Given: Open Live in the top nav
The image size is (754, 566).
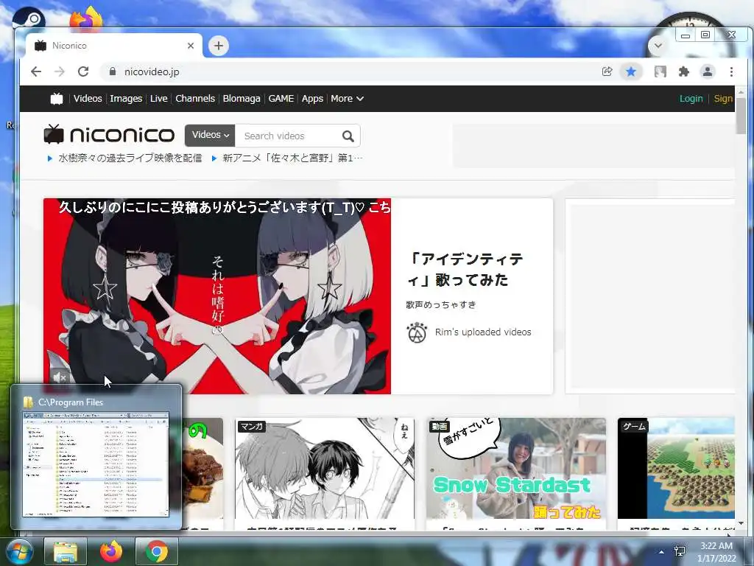Looking at the screenshot, I should click(x=159, y=99).
